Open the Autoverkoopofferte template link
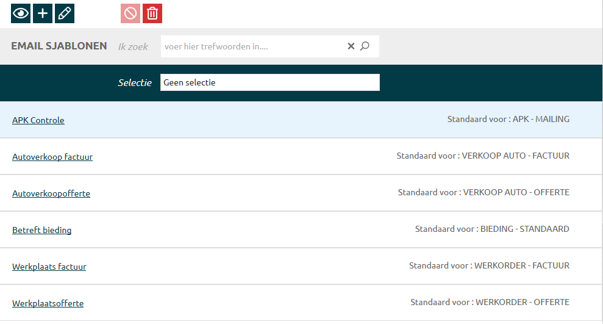 point(51,193)
